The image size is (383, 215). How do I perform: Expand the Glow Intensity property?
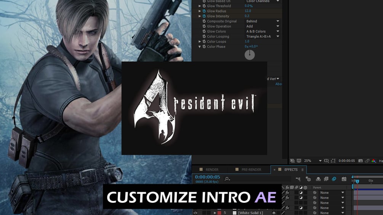(200, 16)
